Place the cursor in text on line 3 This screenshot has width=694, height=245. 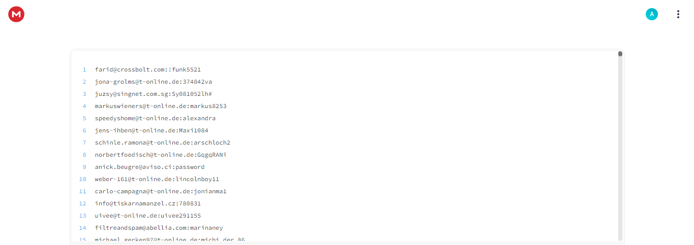tap(153, 94)
